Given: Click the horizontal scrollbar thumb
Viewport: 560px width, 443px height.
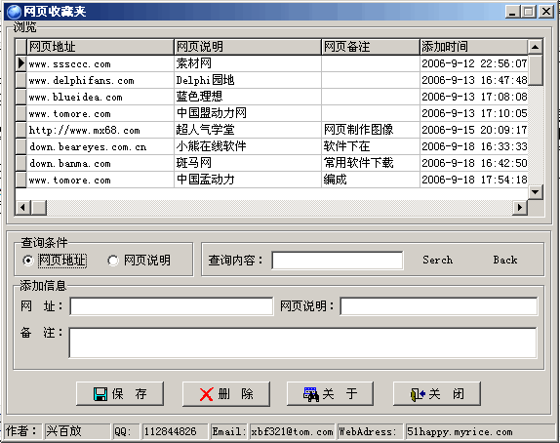Looking at the screenshot, I should (x=39, y=207).
